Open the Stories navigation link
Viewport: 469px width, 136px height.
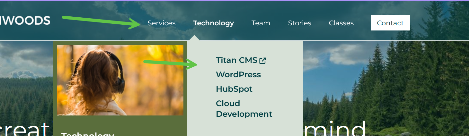click(x=300, y=23)
